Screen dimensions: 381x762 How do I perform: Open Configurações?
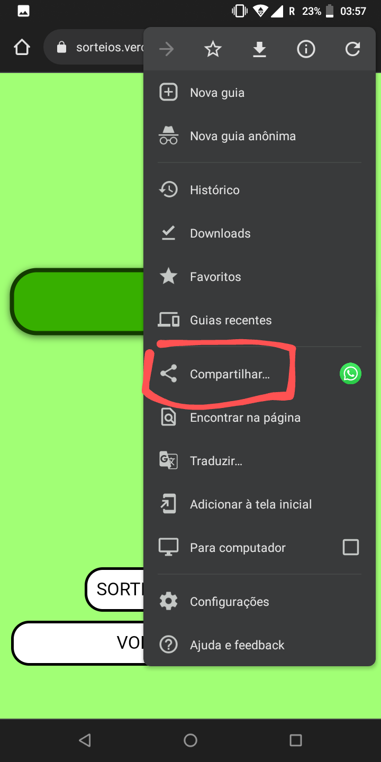click(259, 602)
